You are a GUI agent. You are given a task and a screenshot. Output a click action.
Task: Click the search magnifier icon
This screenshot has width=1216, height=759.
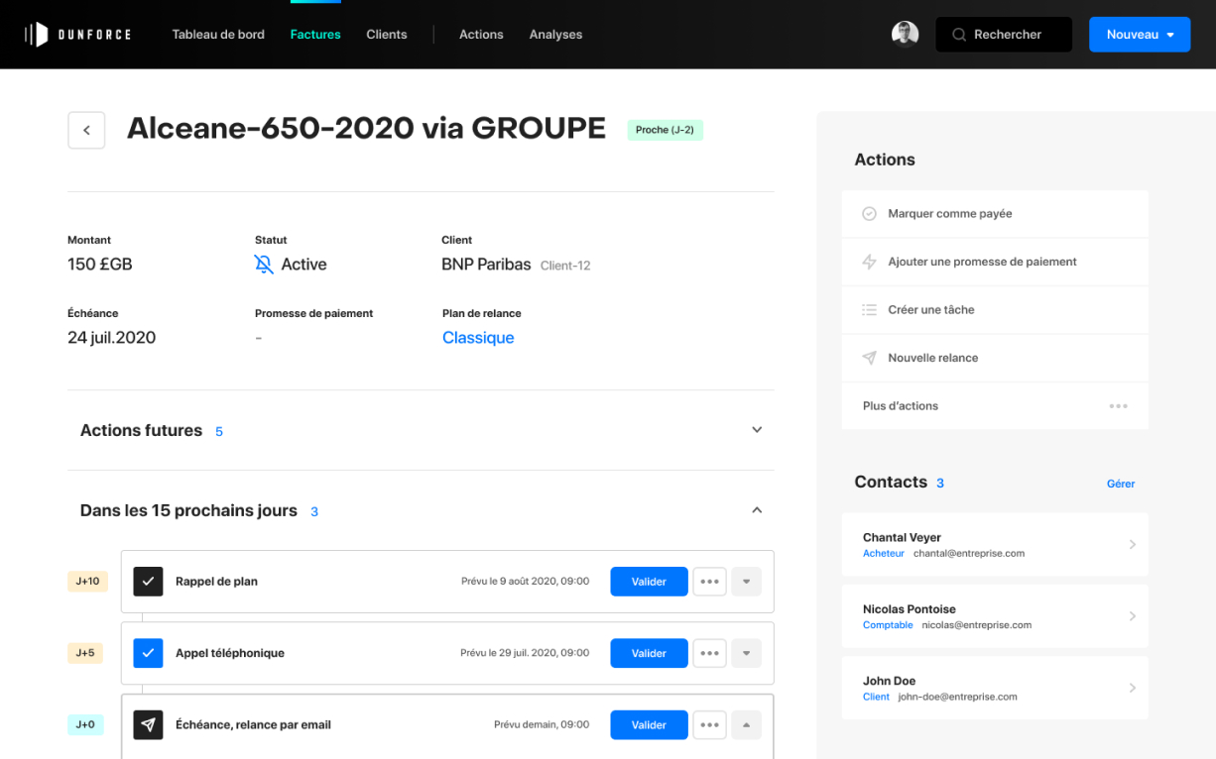959,35
